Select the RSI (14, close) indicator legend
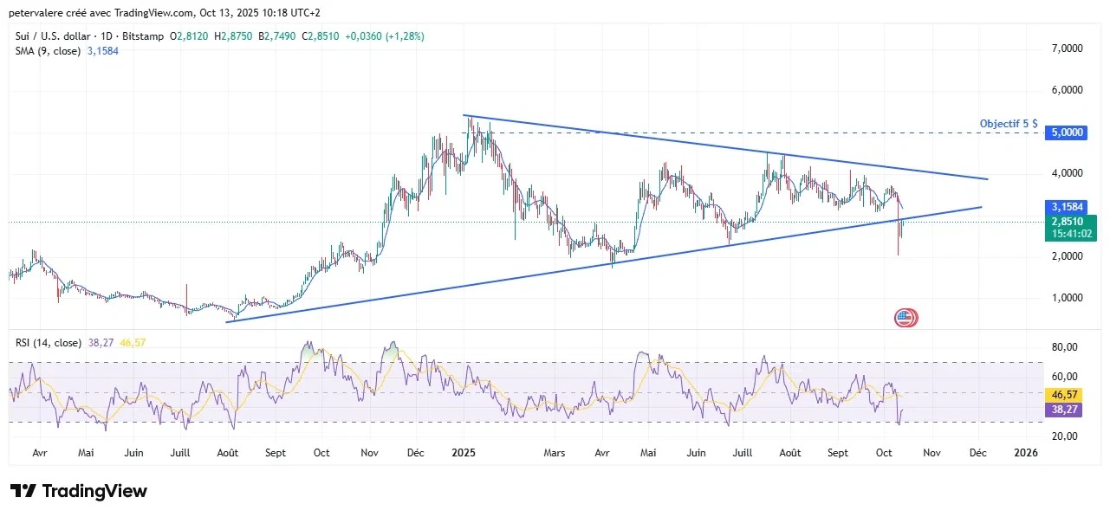 47,343
